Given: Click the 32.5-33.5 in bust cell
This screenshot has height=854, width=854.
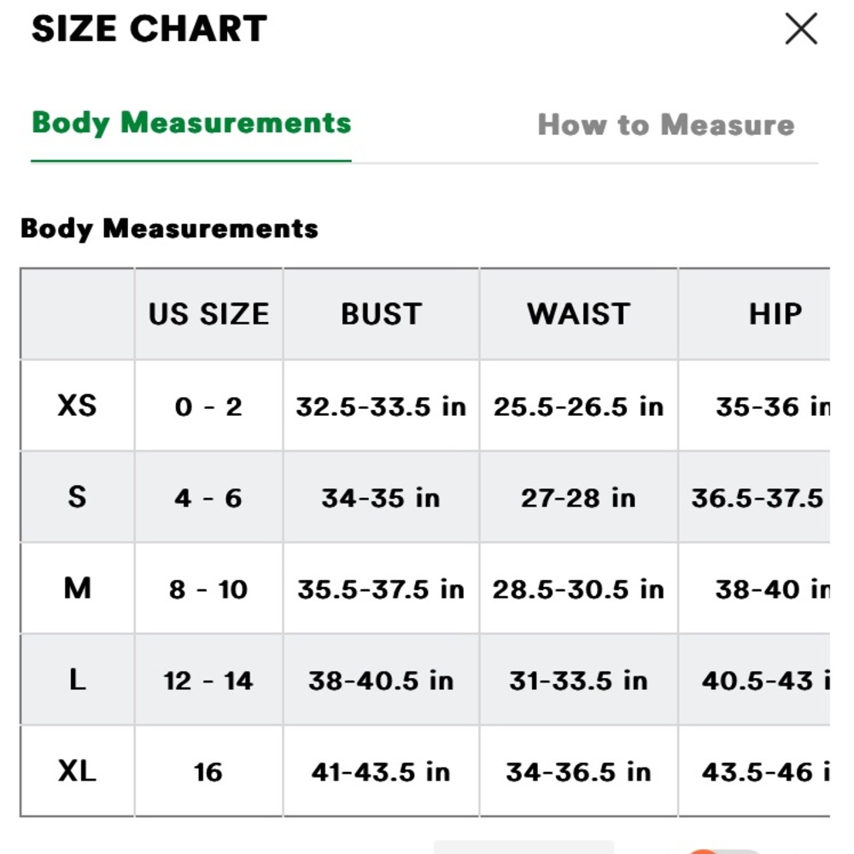Looking at the screenshot, I should (381, 407).
